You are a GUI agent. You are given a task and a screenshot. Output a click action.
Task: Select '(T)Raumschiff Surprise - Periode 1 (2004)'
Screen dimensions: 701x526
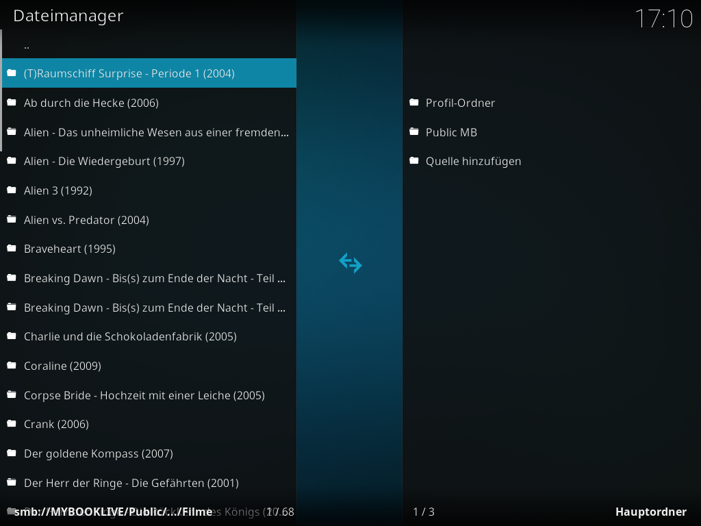click(149, 73)
